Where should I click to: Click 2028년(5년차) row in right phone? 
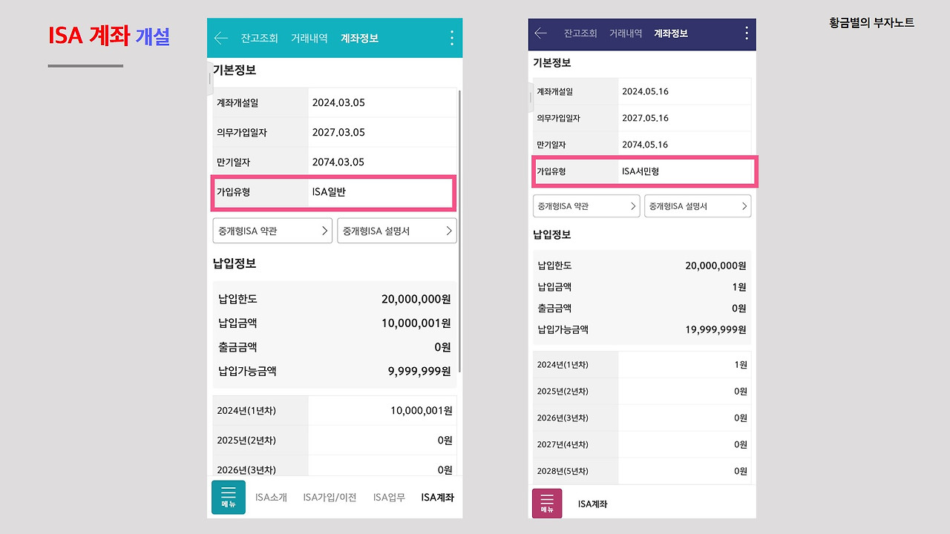[642, 471]
